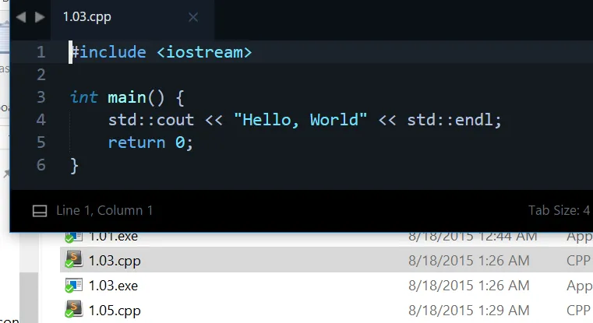Select the 1.05.cpp file icon in Explorer
This screenshot has height=323, width=593.
click(x=74, y=310)
